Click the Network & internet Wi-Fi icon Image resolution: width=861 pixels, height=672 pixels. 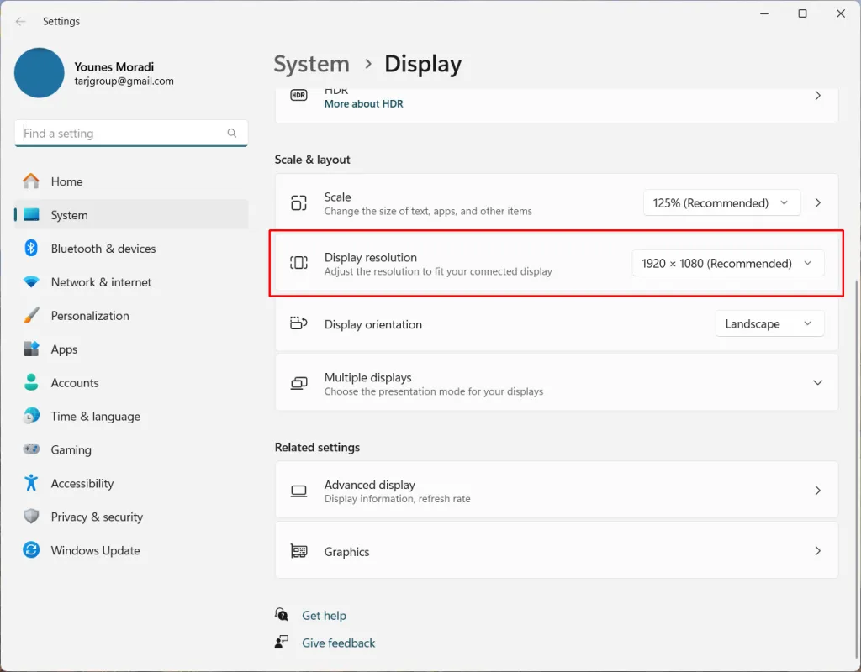tap(31, 282)
